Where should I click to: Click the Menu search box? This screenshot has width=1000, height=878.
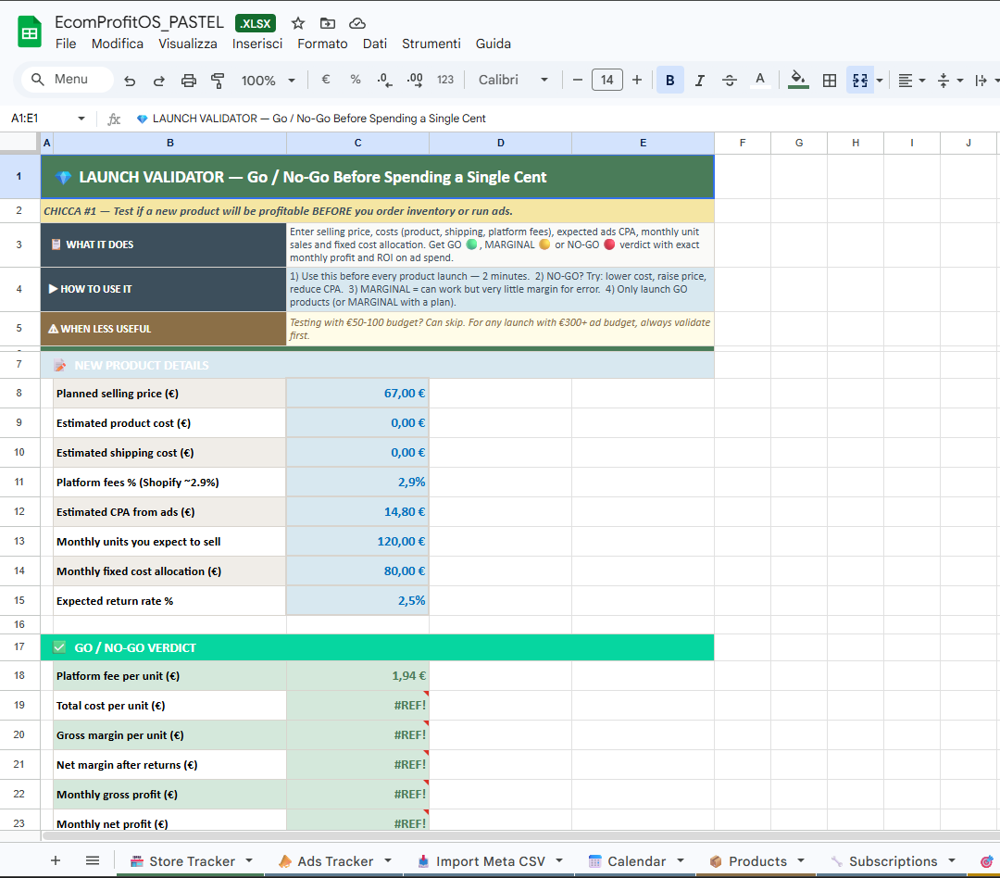point(68,80)
